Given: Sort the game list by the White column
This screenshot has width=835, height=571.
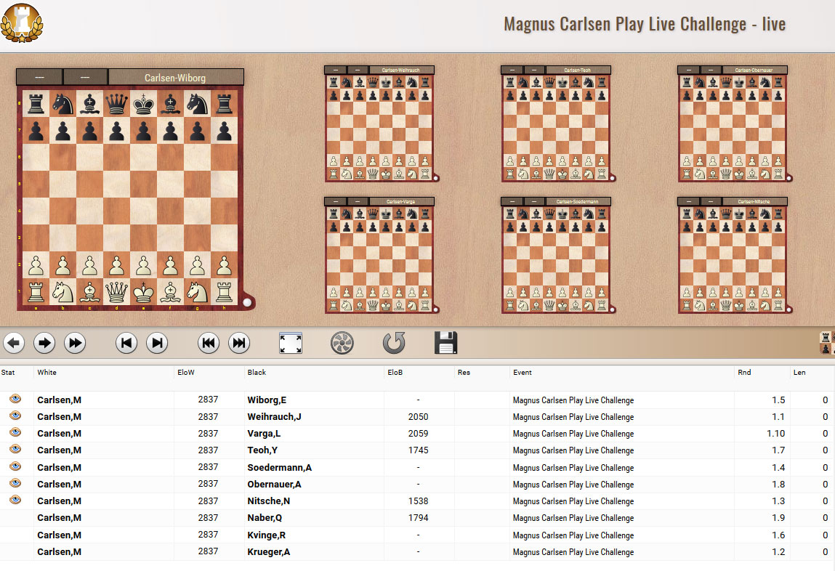Looking at the screenshot, I should tap(47, 372).
